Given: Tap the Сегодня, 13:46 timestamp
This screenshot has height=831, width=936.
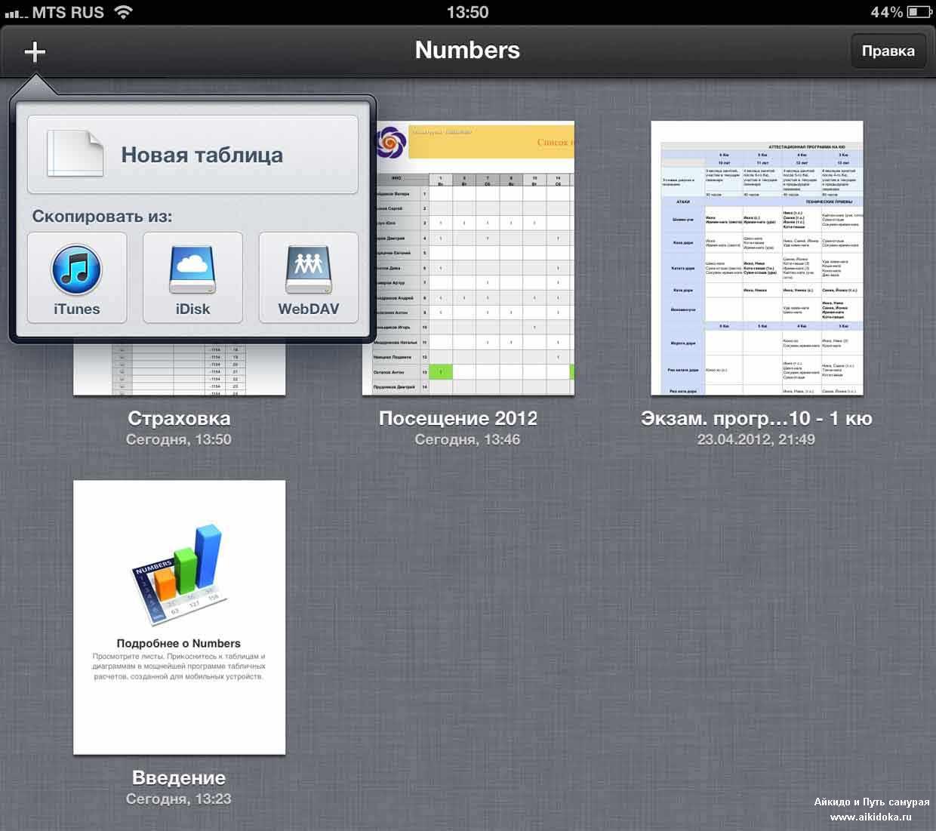Looking at the screenshot, I should [467, 439].
